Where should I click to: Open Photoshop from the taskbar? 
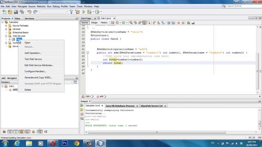tap(65, 143)
